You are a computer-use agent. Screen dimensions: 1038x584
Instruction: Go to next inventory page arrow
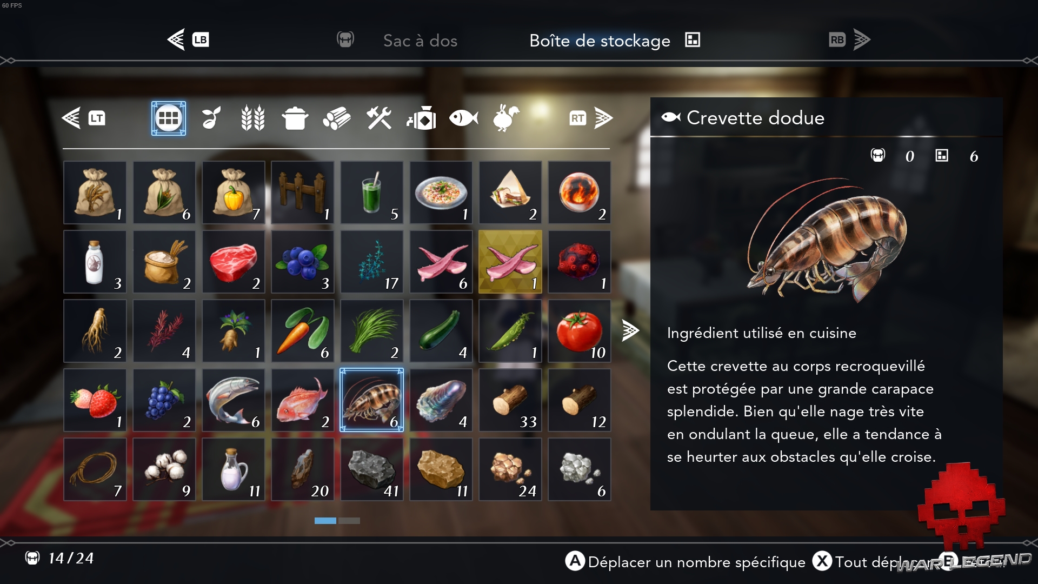(x=630, y=330)
